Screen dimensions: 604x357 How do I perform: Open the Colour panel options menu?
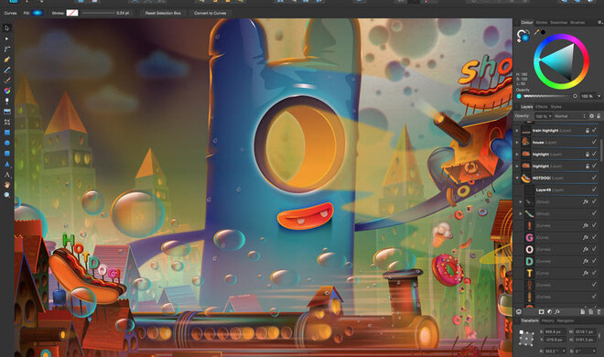tap(599, 22)
